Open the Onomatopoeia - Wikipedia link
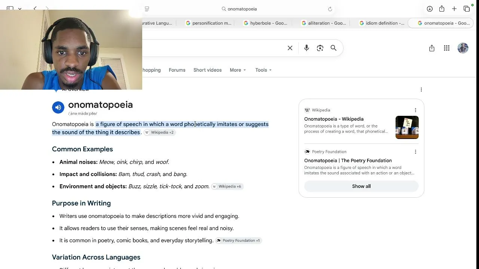Image resolution: width=479 pixels, height=269 pixels. coord(334,119)
